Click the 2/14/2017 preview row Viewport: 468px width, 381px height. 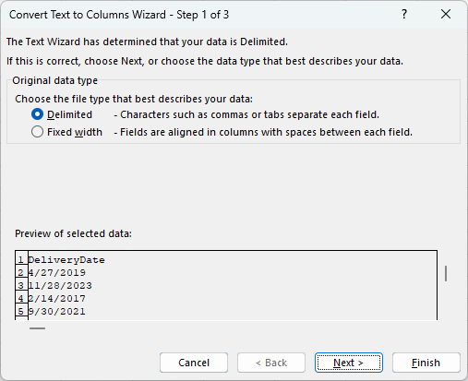click(226, 299)
